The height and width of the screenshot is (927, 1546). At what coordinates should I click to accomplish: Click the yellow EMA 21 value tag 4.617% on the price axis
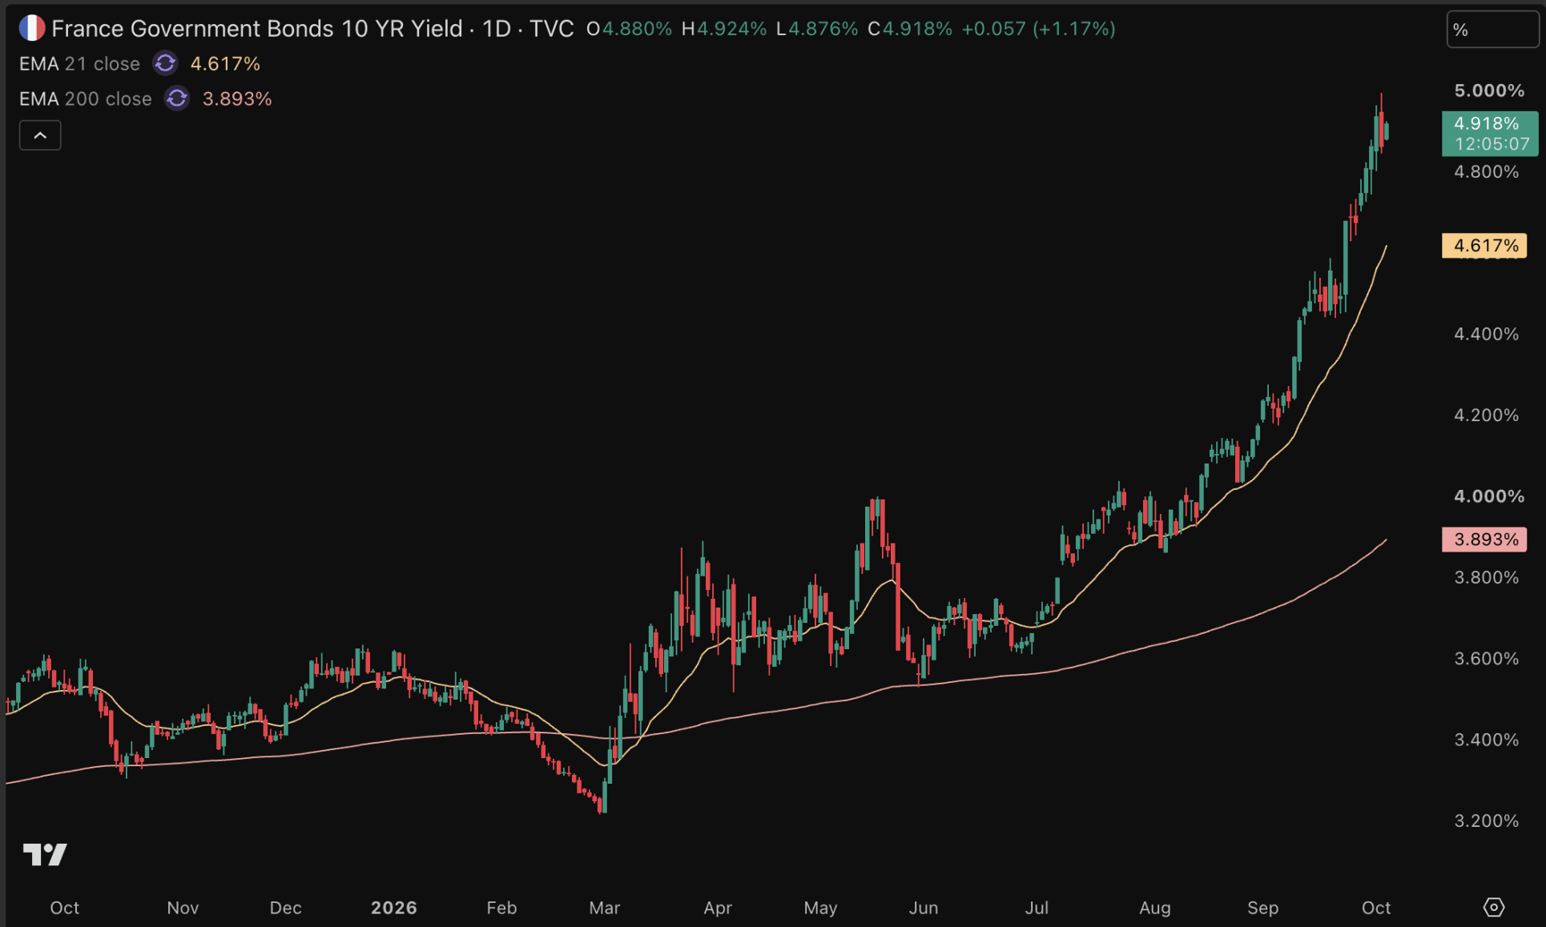[1484, 245]
